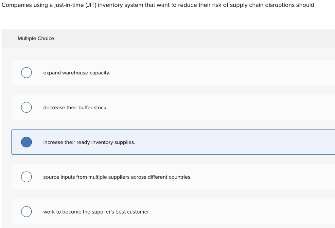Choose the 'decrease their buffer stock' radio button
The image size is (335, 228).
click(x=26, y=107)
